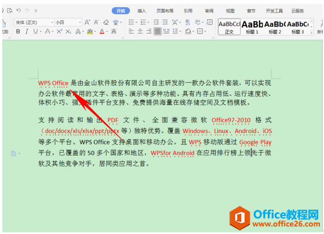This screenshot has width=324, height=234.
Task: Toggle underline formatting
Action: (x=35, y=32)
